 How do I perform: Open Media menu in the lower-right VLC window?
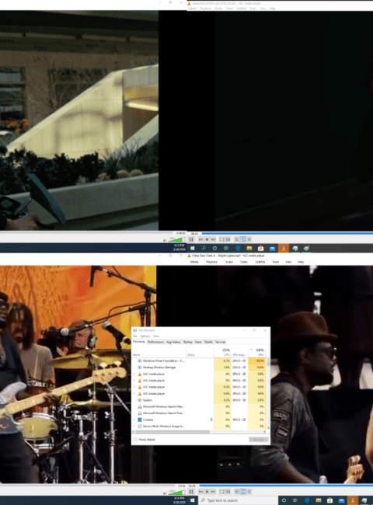194,262
